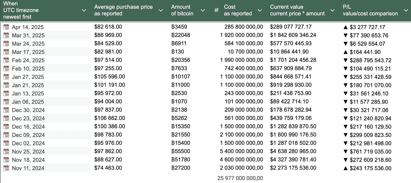Click the calendar icon beside Feb 24, 2025

tap(6, 60)
